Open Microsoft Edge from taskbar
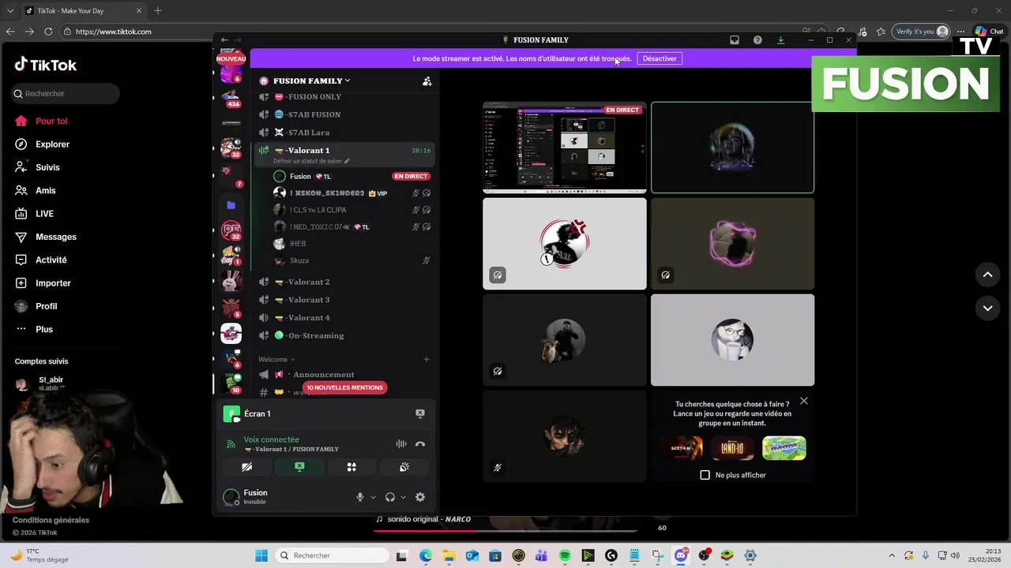Viewport: 1011px width, 568px height. 426,555
